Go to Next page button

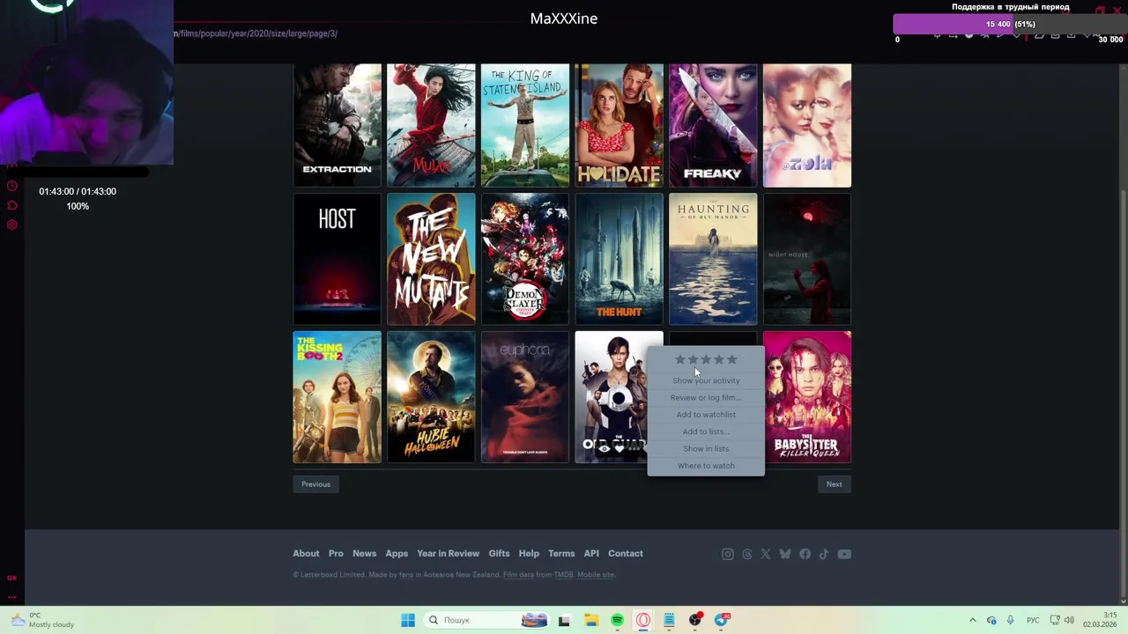click(834, 484)
